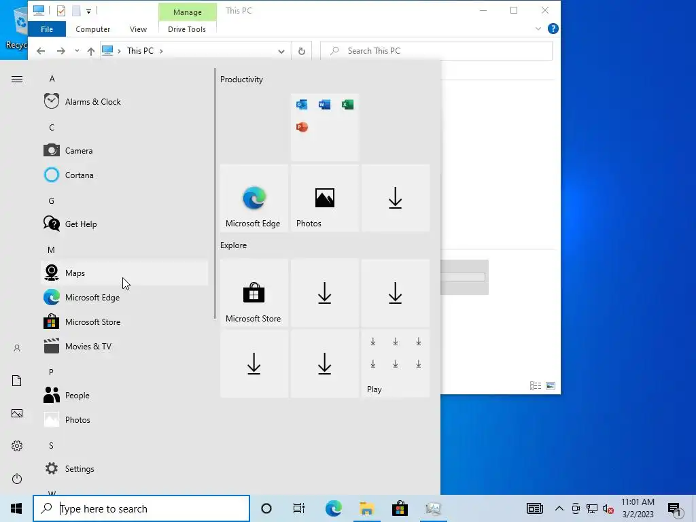Open Microsoft Store in app list
Image resolution: width=696 pixels, height=522 pixels.
(124, 321)
